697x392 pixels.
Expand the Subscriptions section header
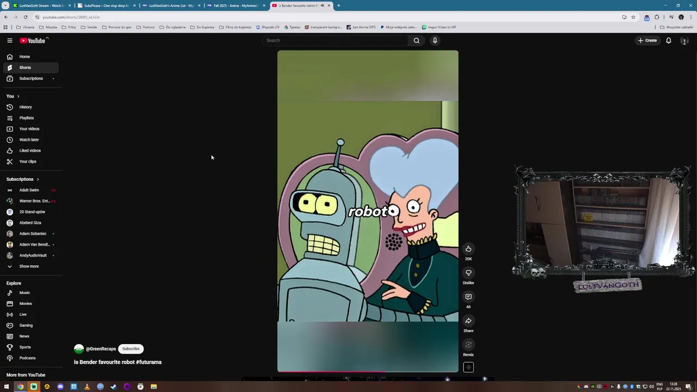coord(23,179)
